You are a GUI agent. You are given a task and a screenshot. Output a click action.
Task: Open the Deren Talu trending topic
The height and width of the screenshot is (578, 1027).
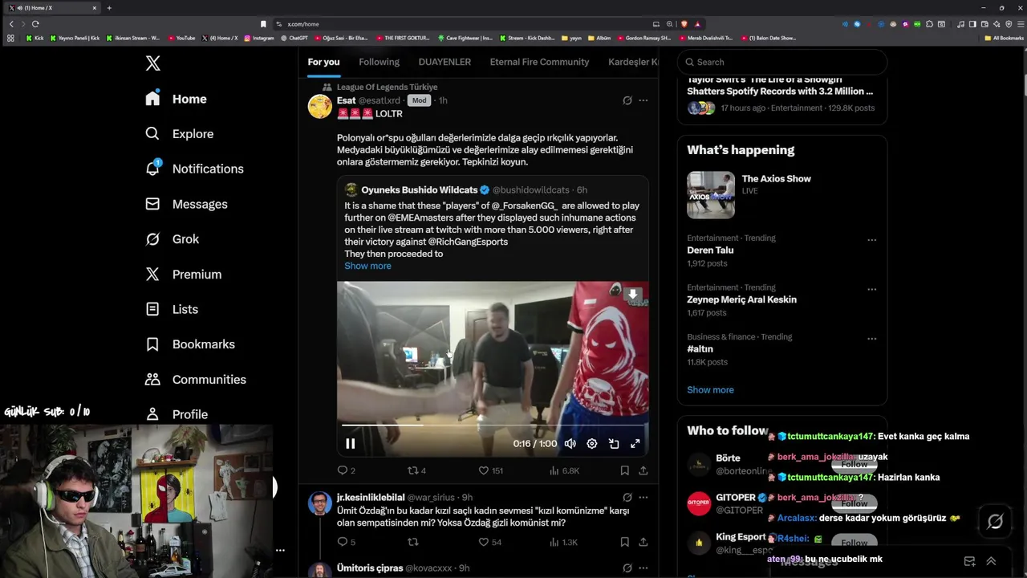click(x=710, y=250)
